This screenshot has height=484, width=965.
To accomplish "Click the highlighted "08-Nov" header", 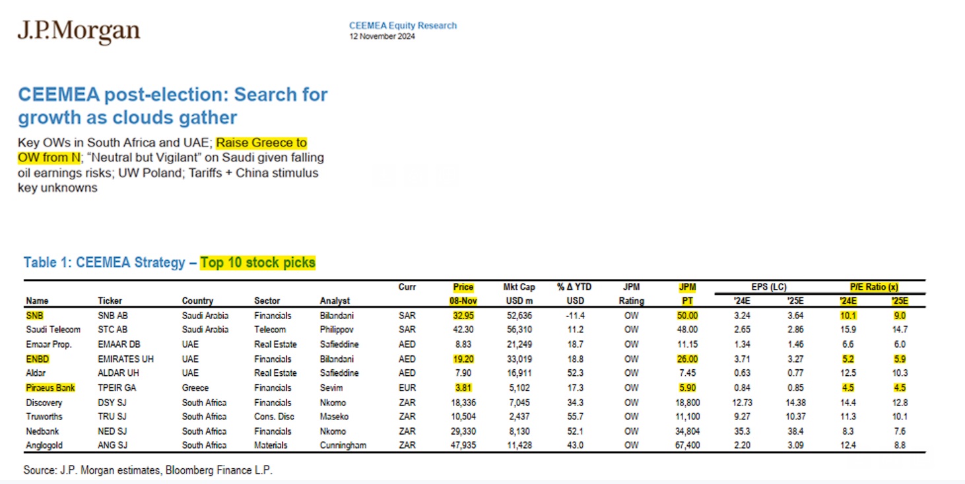I will 463,301.
